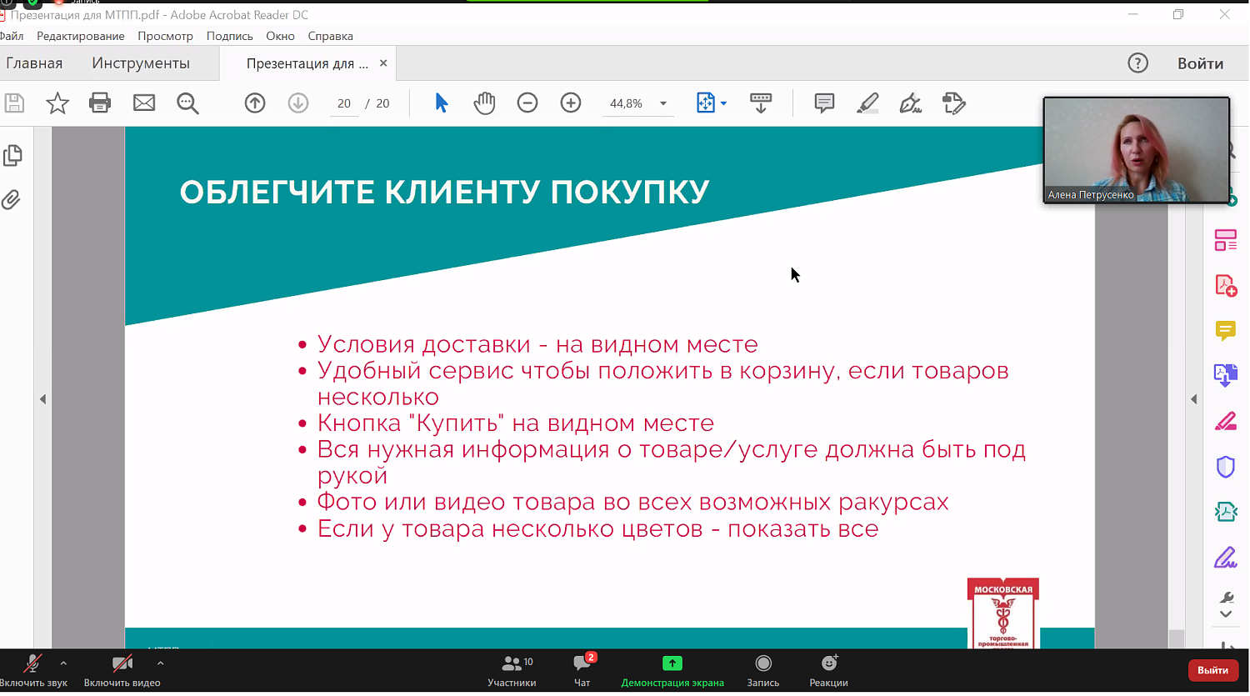Open Fit page options arrow

pyautogui.click(x=723, y=103)
